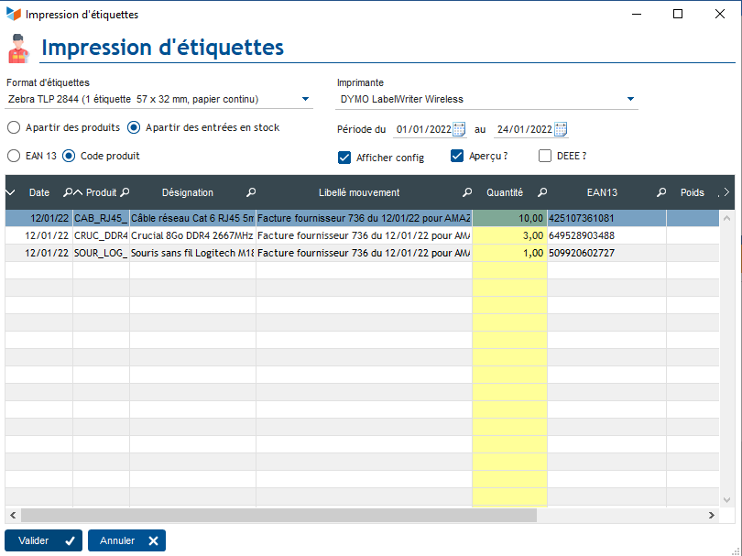Select the EAN 13 radio button
The height and width of the screenshot is (556, 742).
pos(14,156)
